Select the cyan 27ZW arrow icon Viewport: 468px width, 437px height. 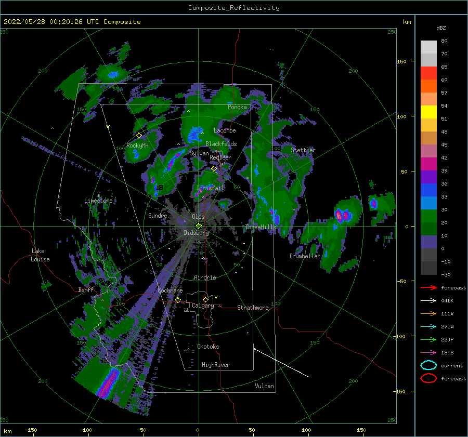point(428,327)
